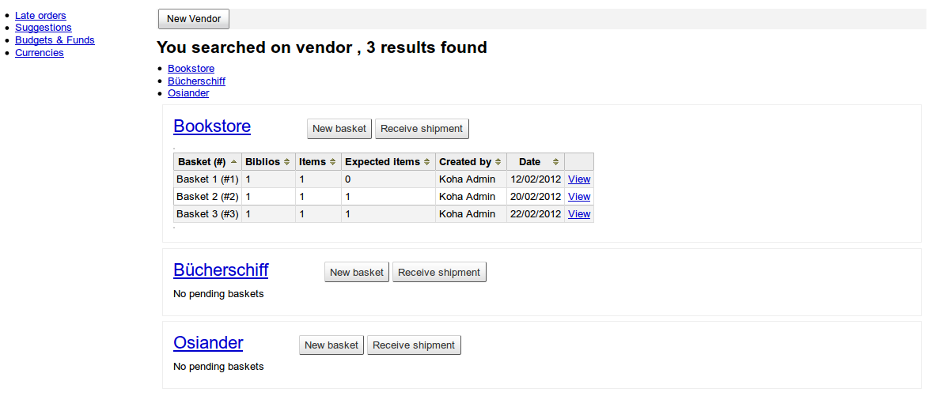Receive shipment for Osiander vendor
932x411 pixels.
(414, 345)
